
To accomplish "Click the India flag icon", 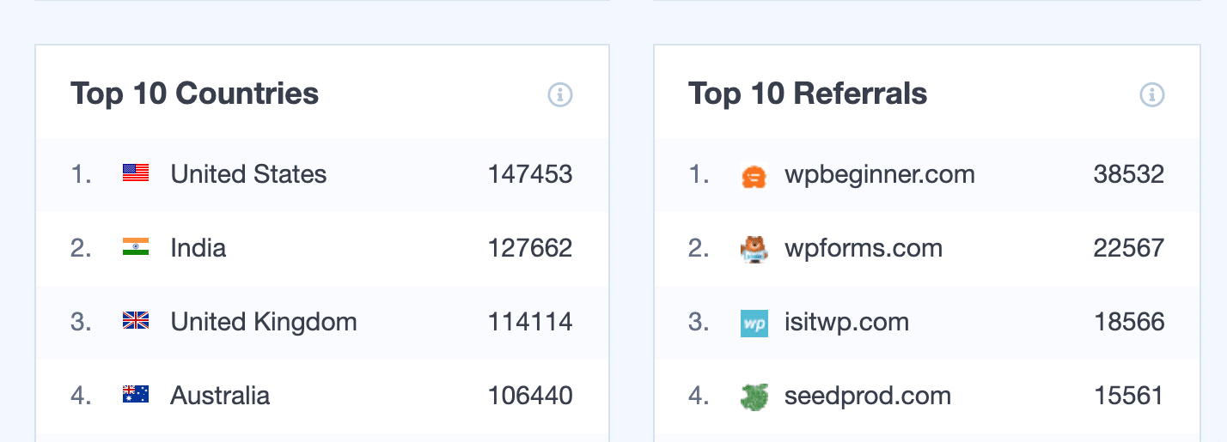I will pos(136,247).
